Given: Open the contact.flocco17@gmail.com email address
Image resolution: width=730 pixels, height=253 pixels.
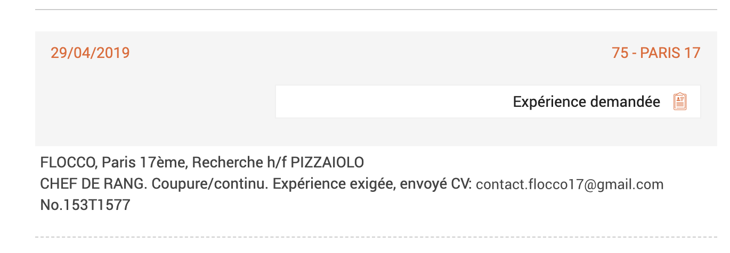Looking at the screenshot, I should [570, 185].
